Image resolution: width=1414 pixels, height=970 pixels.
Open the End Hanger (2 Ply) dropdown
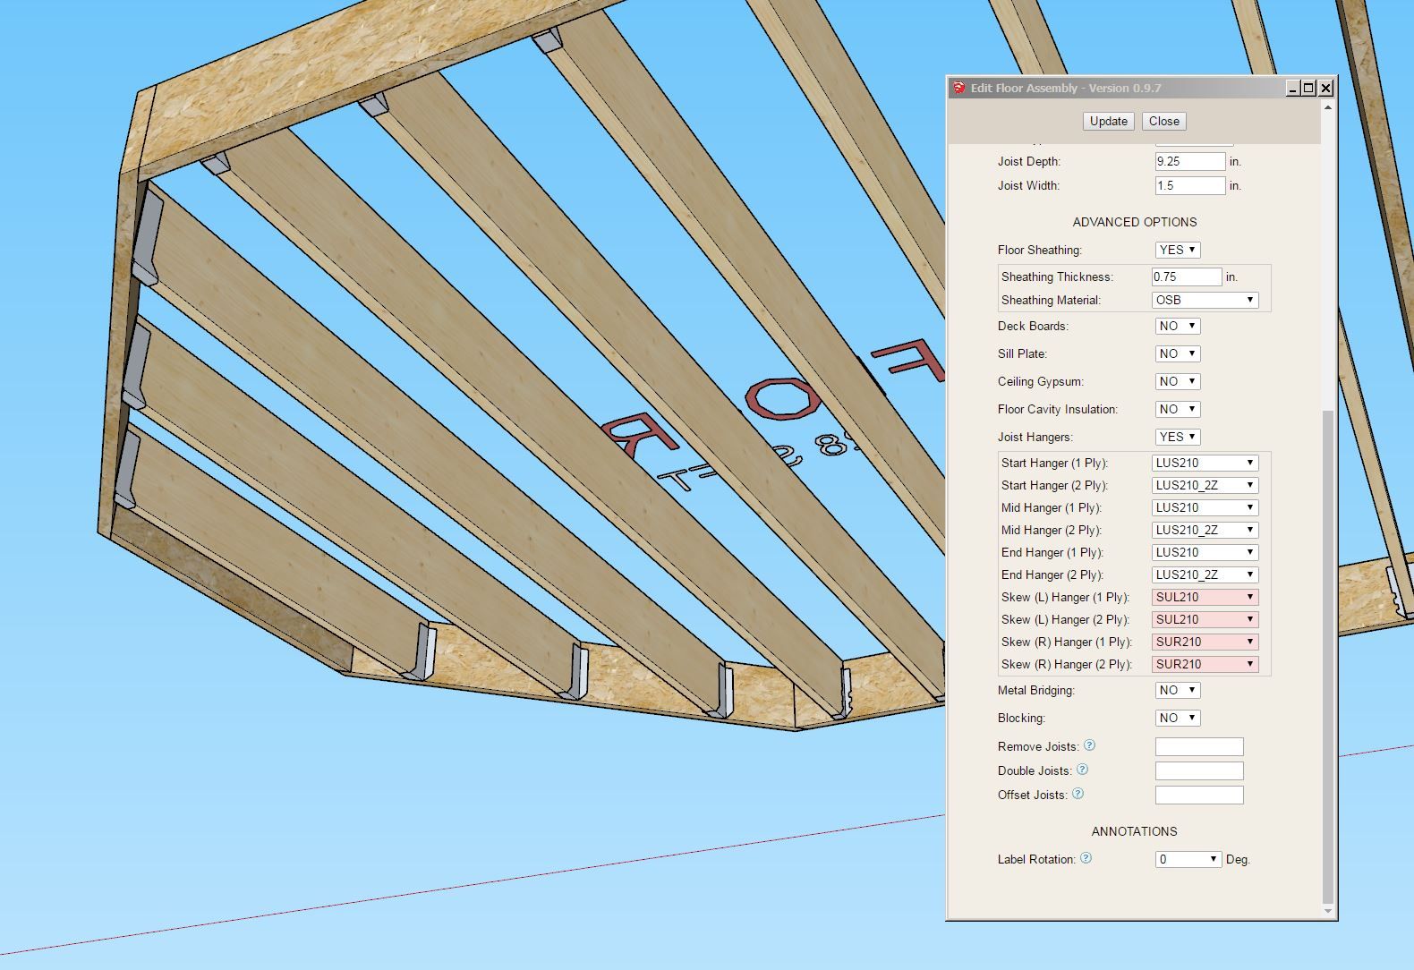1205,574
